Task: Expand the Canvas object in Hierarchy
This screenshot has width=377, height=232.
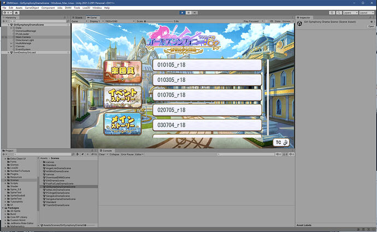Action: [x=11, y=46]
